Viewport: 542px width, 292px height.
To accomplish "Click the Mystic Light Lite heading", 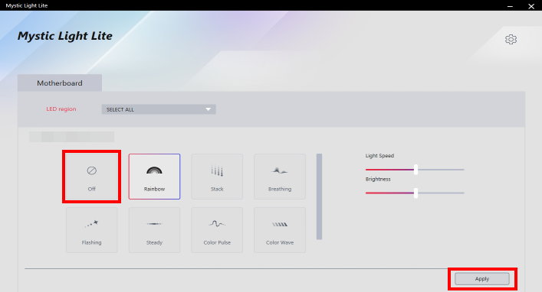I will (65, 36).
